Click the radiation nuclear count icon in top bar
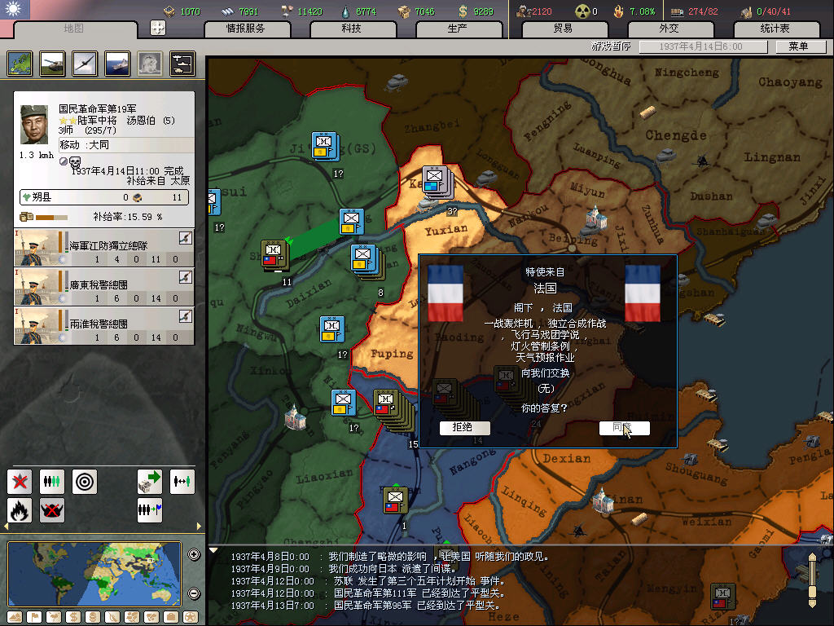 [583, 11]
